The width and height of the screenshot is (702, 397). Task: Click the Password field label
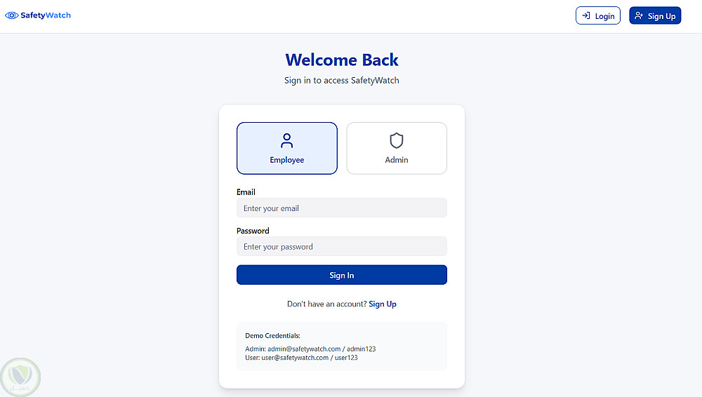pyautogui.click(x=253, y=231)
